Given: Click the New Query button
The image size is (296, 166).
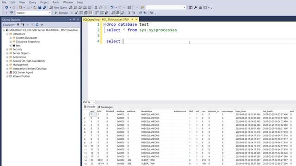Looking at the screenshot, I should coord(58,7).
